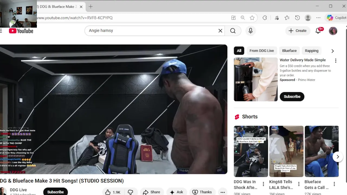The width and height of the screenshot is (347, 195).
Task: Close the DDG & Blueface browser tab
Action: tap(81, 7)
